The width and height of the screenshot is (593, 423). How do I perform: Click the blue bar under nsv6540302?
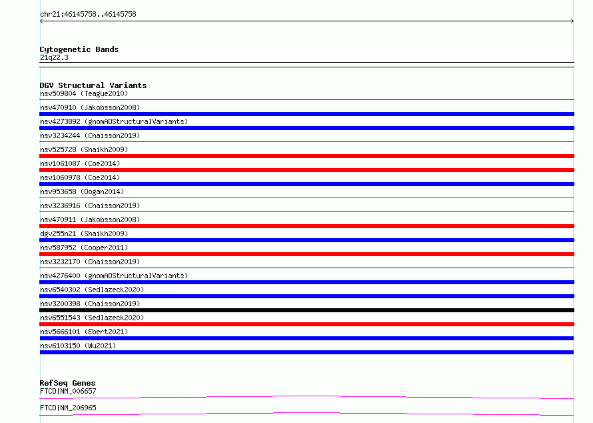tap(306, 296)
